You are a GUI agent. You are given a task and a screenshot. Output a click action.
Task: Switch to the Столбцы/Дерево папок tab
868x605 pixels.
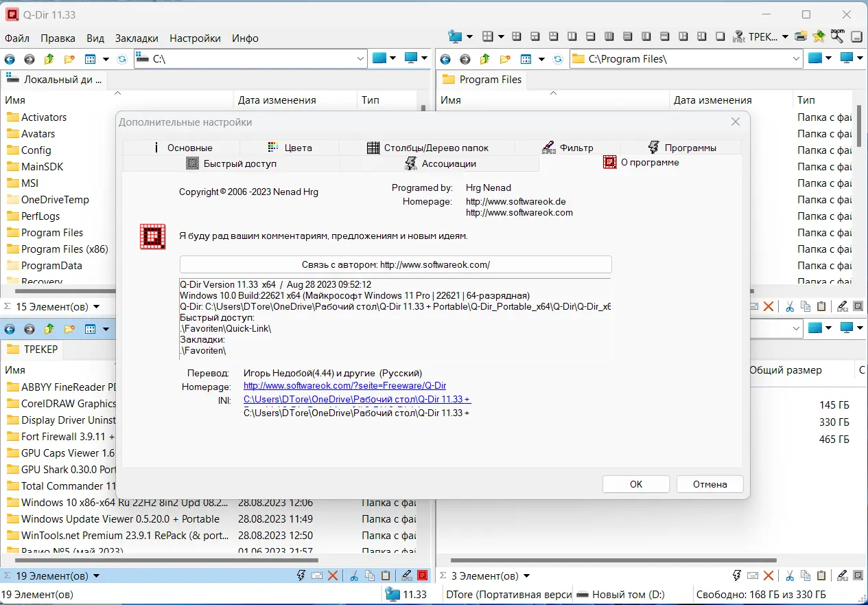tap(427, 148)
